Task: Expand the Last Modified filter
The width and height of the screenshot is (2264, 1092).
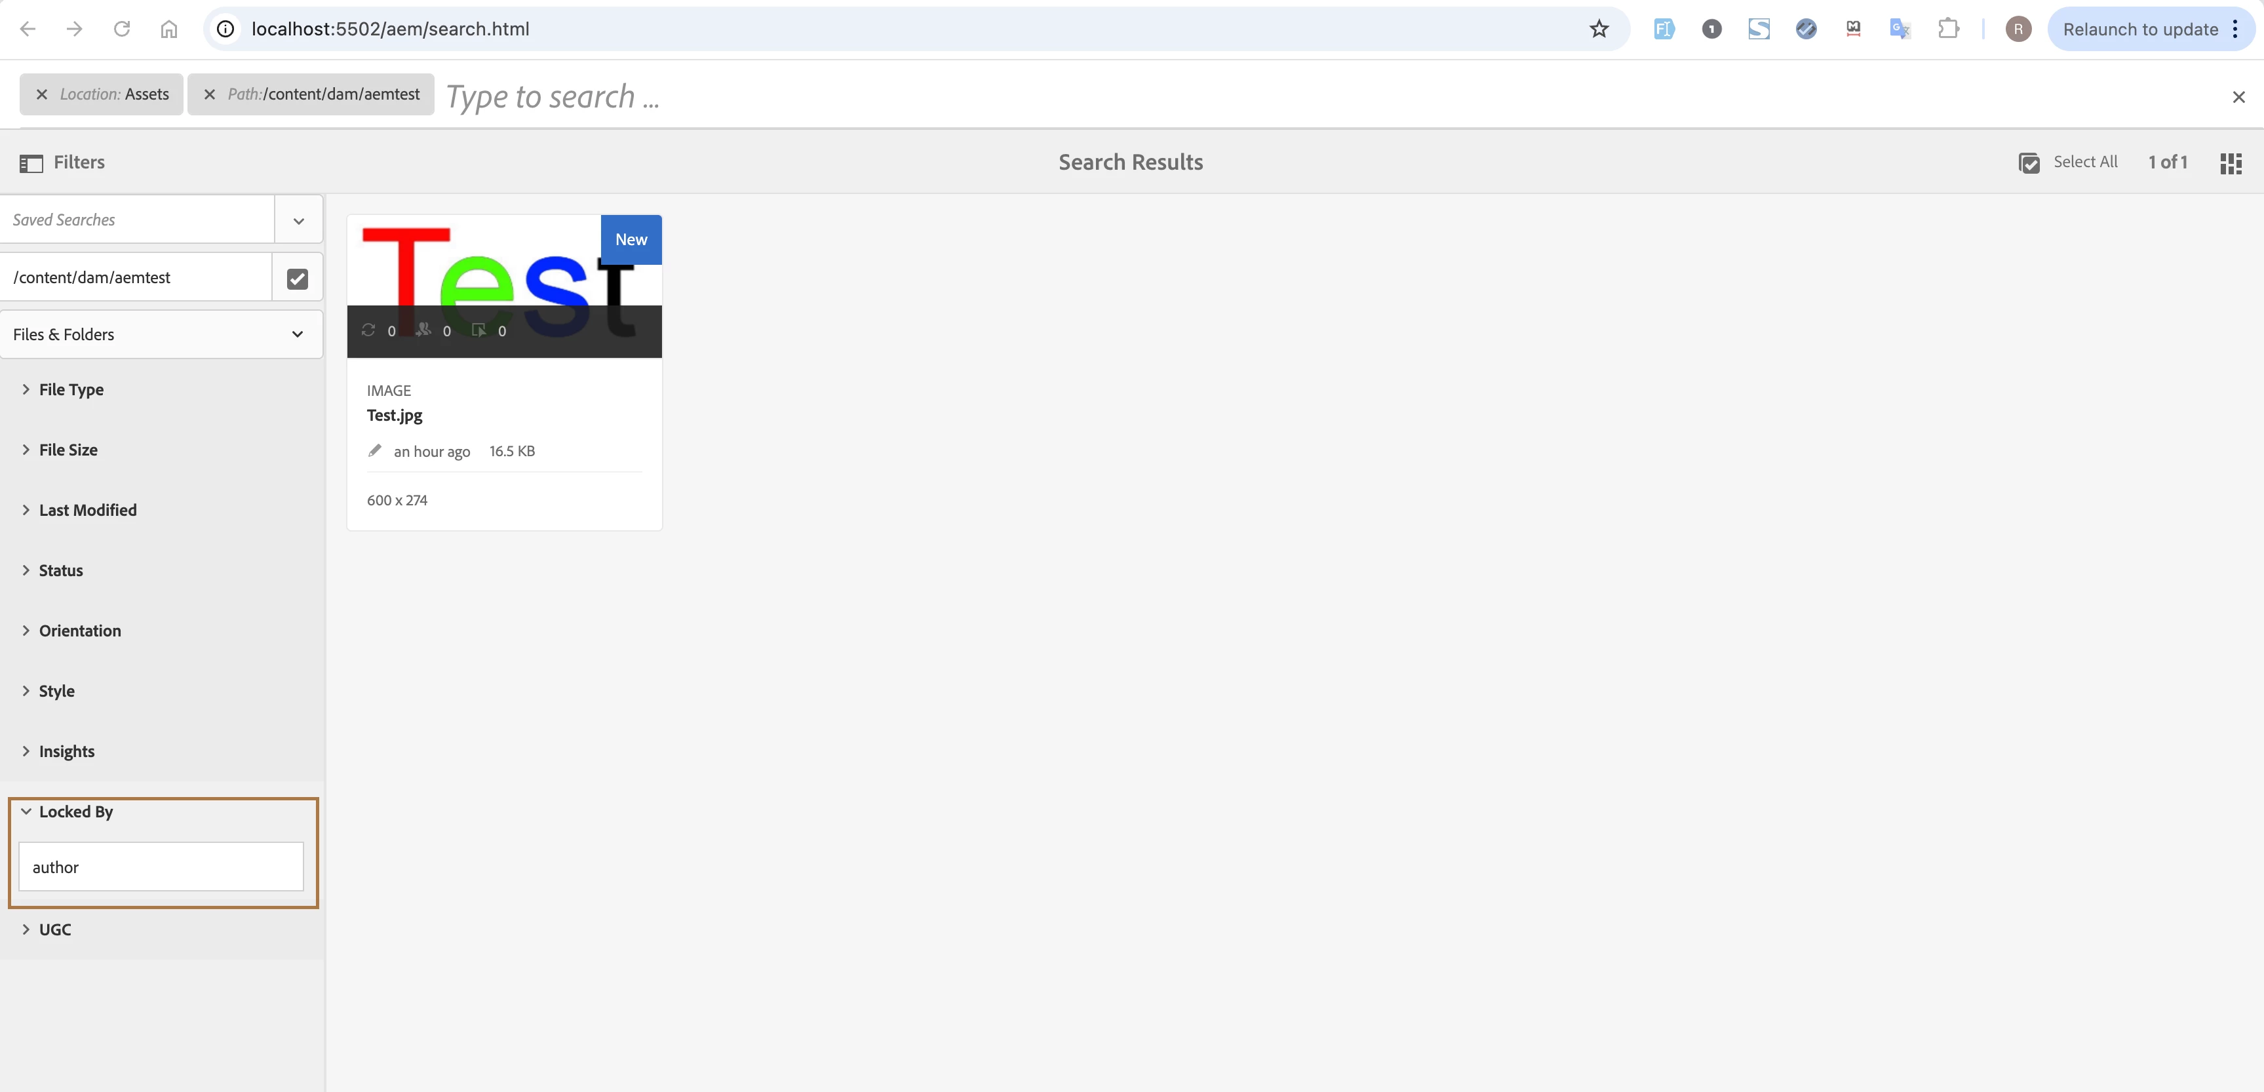Action: pyautogui.click(x=87, y=509)
